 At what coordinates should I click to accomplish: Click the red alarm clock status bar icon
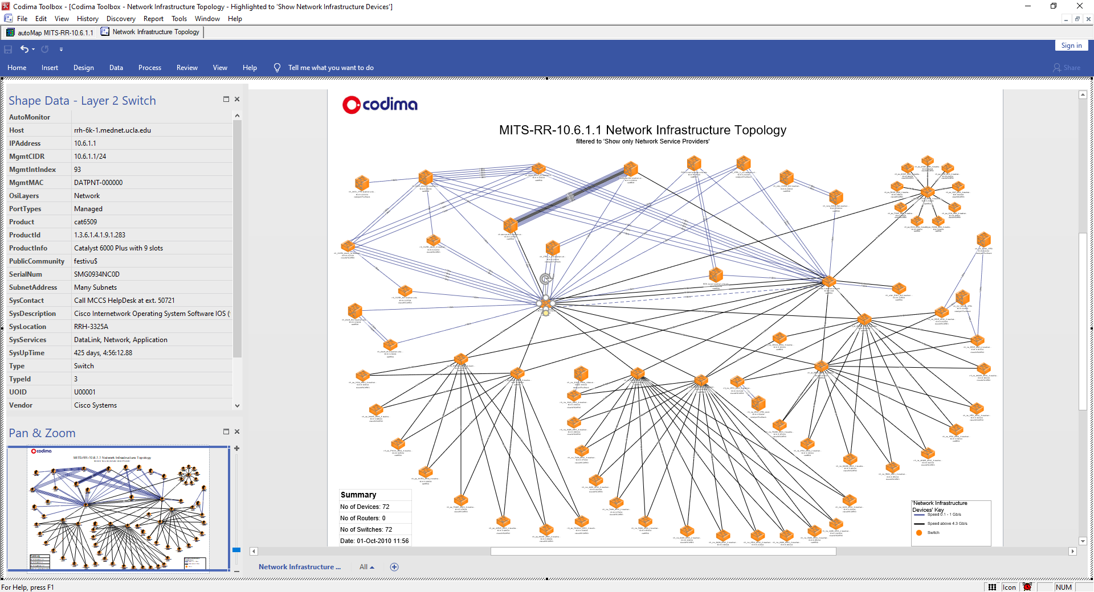pyautogui.click(x=1027, y=587)
